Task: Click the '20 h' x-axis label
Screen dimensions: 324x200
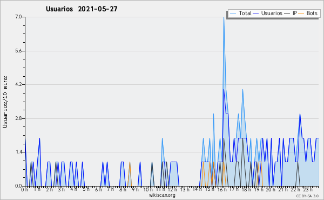Action: (x=271, y=189)
